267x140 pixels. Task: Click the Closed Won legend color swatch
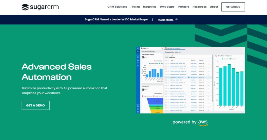[222, 59]
